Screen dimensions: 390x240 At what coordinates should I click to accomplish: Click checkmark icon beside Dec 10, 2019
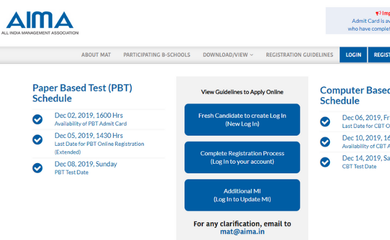pos(325,142)
